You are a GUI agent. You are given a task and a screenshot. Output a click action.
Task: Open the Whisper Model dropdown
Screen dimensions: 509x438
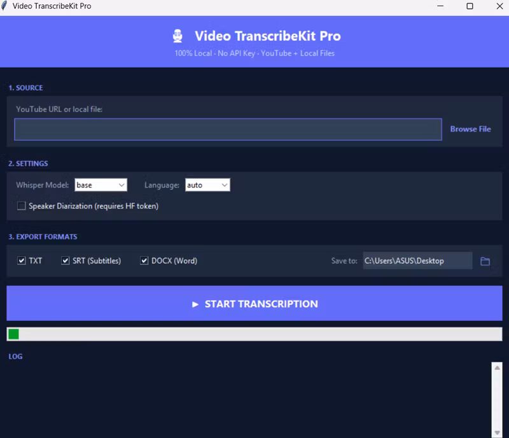(x=101, y=185)
